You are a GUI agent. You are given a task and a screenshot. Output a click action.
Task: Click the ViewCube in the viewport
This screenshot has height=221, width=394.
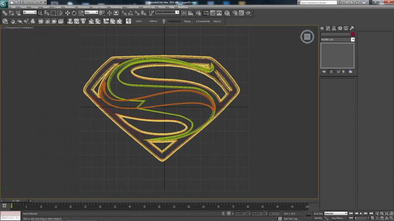click(x=307, y=37)
